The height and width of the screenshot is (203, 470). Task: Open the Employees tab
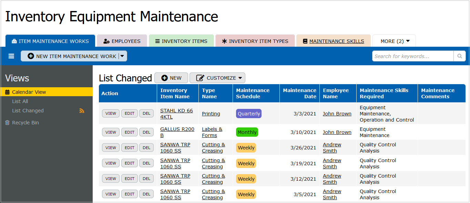(x=122, y=41)
